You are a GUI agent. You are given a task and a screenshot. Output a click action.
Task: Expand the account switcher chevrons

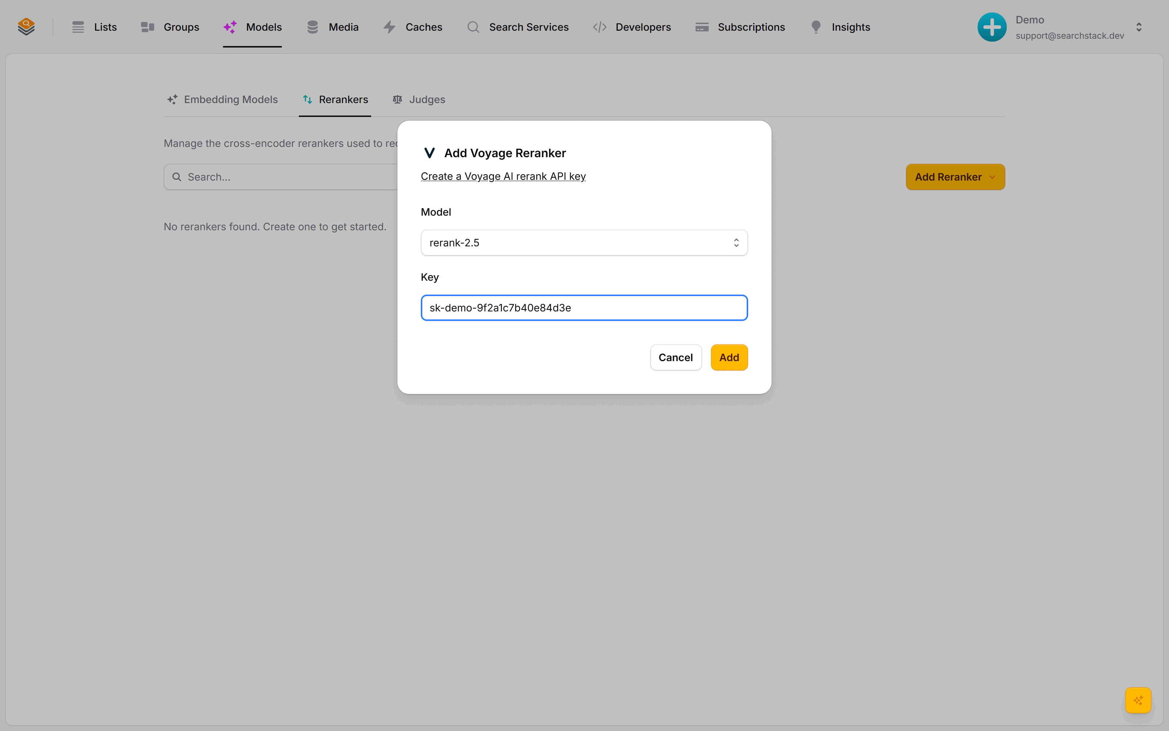coord(1139,27)
